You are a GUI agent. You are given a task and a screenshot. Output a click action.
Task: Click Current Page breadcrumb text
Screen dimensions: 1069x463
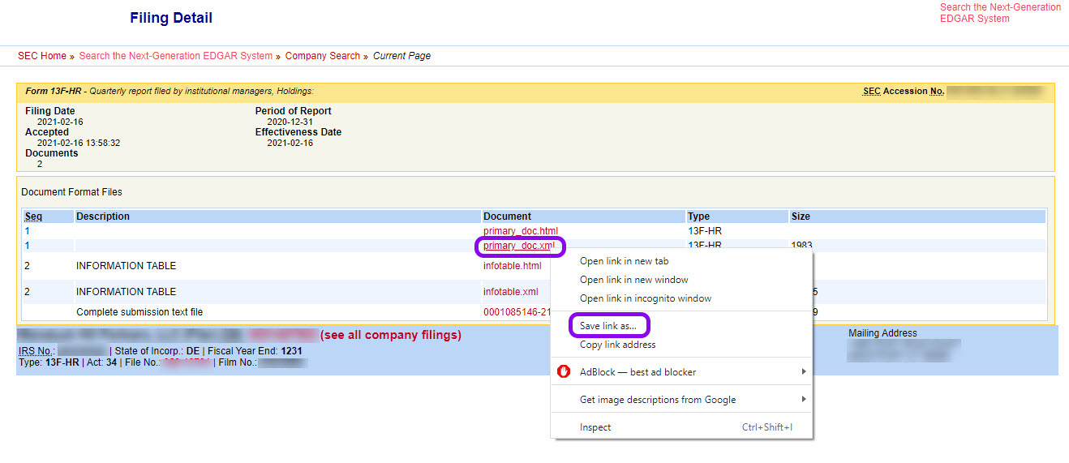click(x=401, y=56)
